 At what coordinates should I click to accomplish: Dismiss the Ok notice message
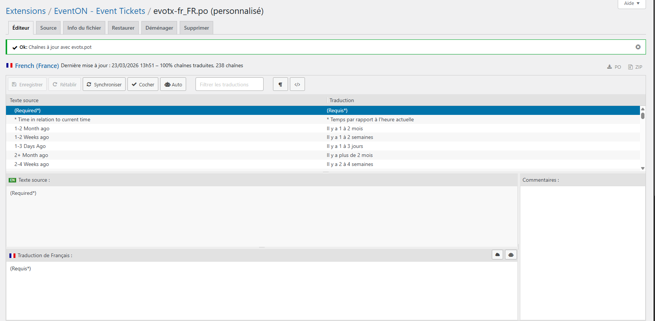[638, 47]
